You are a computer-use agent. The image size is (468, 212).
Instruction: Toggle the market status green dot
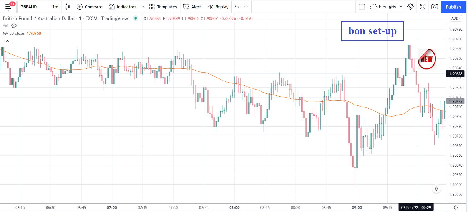click(136, 18)
